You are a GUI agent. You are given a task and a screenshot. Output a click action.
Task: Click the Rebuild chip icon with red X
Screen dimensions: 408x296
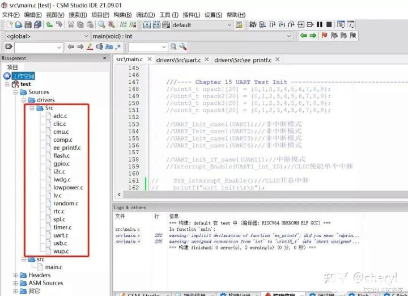166,25
